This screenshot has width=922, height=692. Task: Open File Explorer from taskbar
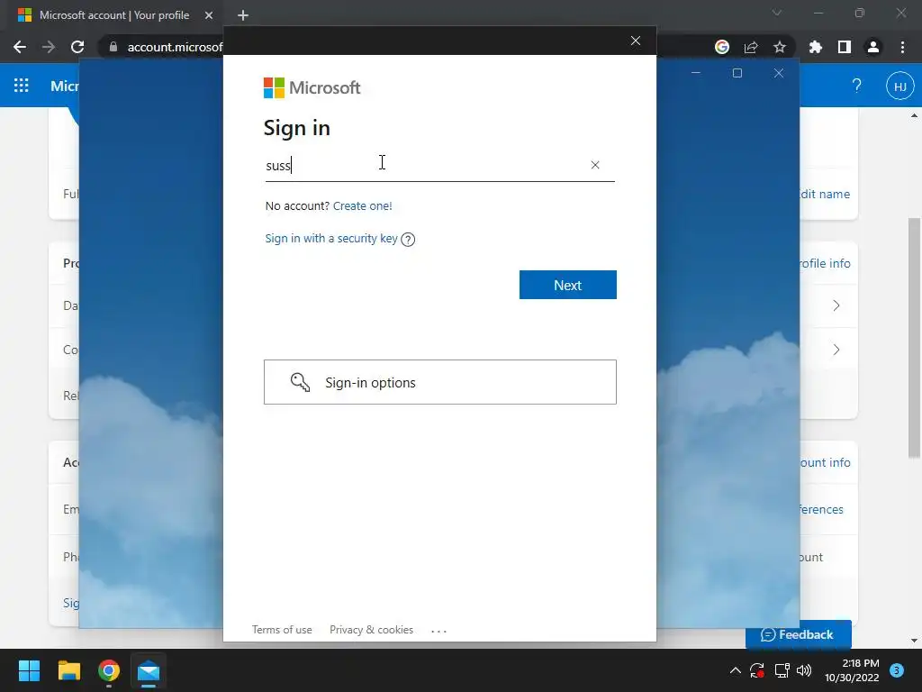tap(68, 670)
